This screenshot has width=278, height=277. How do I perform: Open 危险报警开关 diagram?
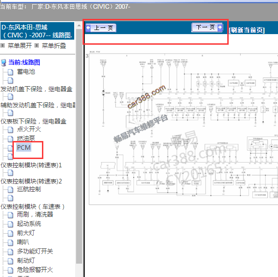pos(35,270)
